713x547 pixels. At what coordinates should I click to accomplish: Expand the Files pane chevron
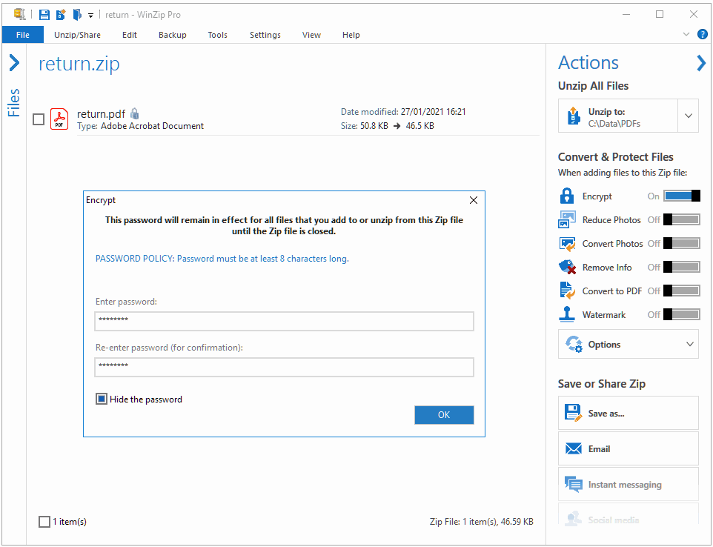click(14, 63)
